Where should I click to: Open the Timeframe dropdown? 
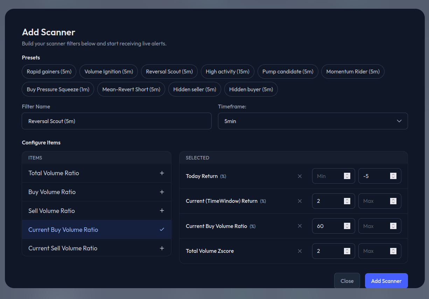pos(312,121)
